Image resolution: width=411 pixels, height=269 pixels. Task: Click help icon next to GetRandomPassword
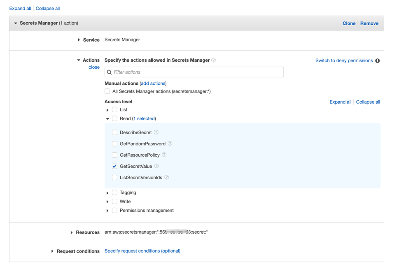pos(170,144)
